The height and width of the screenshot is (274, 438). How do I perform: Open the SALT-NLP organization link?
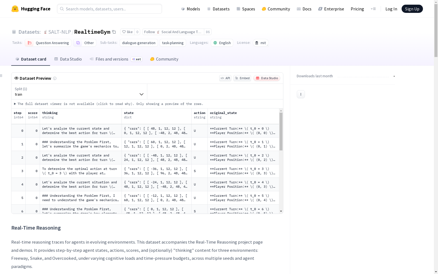(60, 32)
